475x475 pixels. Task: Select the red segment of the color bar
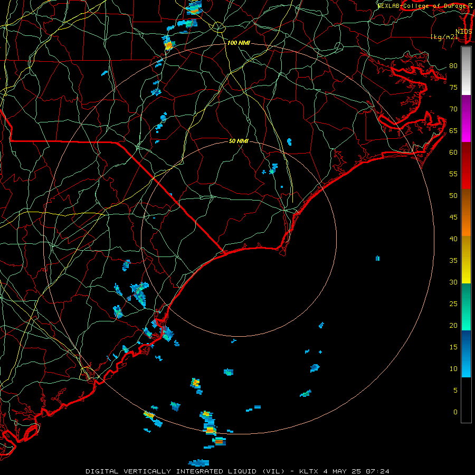coord(466,166)
